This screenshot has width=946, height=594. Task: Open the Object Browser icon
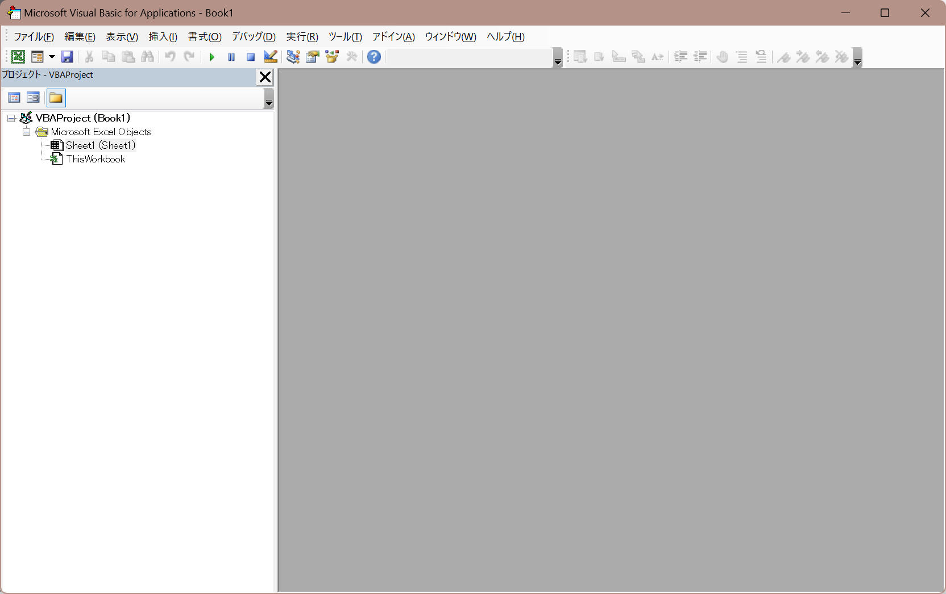pyautogui.click(x=332, y=57)
